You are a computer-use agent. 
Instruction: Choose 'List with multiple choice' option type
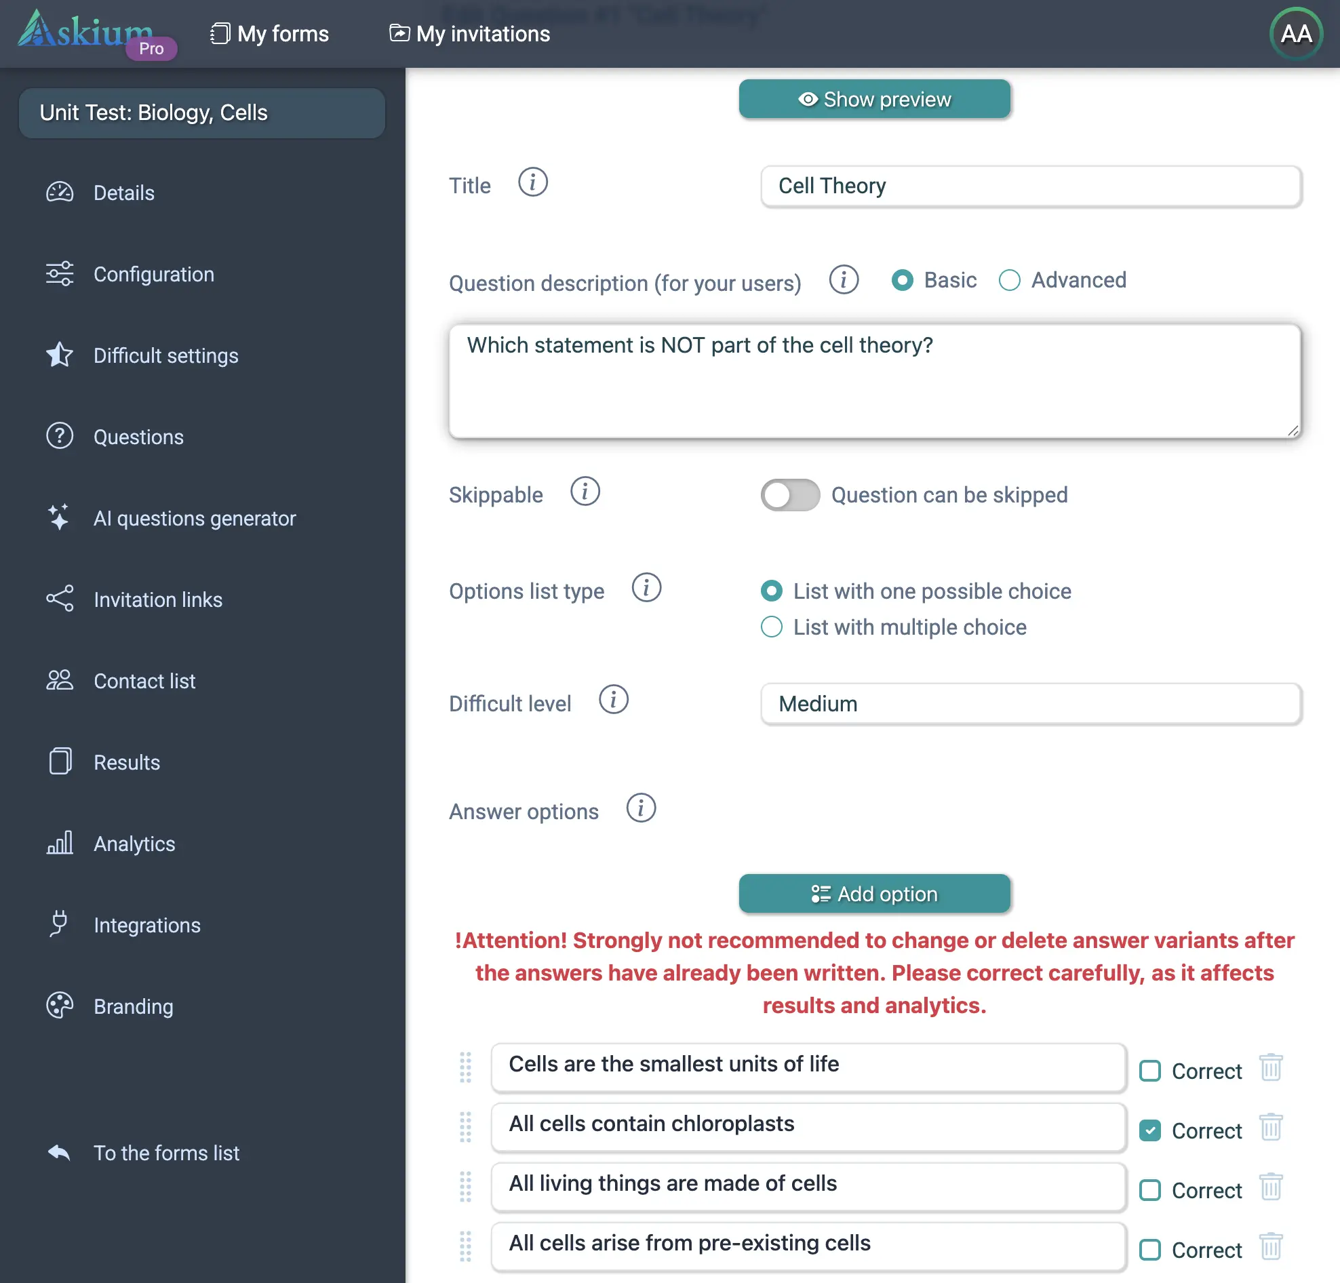(772, 627)
